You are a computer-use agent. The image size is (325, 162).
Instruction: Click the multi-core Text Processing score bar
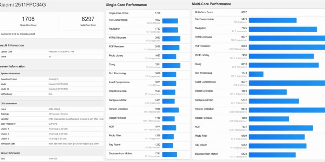[x=256, y=74]
